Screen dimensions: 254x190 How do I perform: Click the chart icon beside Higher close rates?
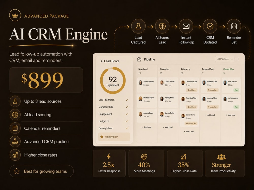[15, 155]
